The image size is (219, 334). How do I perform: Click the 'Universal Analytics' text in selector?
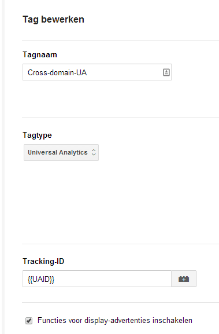tap(58, 152)
